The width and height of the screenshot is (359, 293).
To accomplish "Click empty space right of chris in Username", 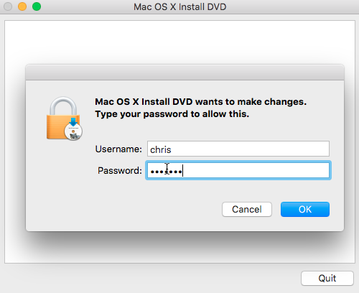I will pos(249,149).
